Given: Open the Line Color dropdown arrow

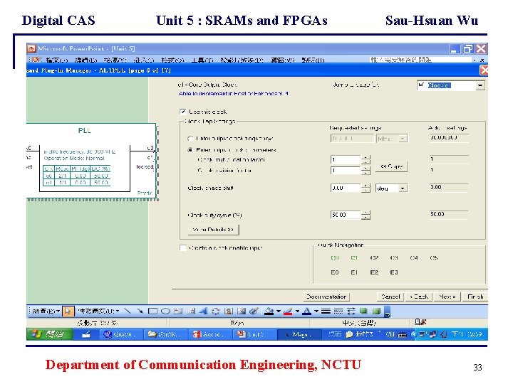Looking at the screenshot, I should tap(297, 311).
